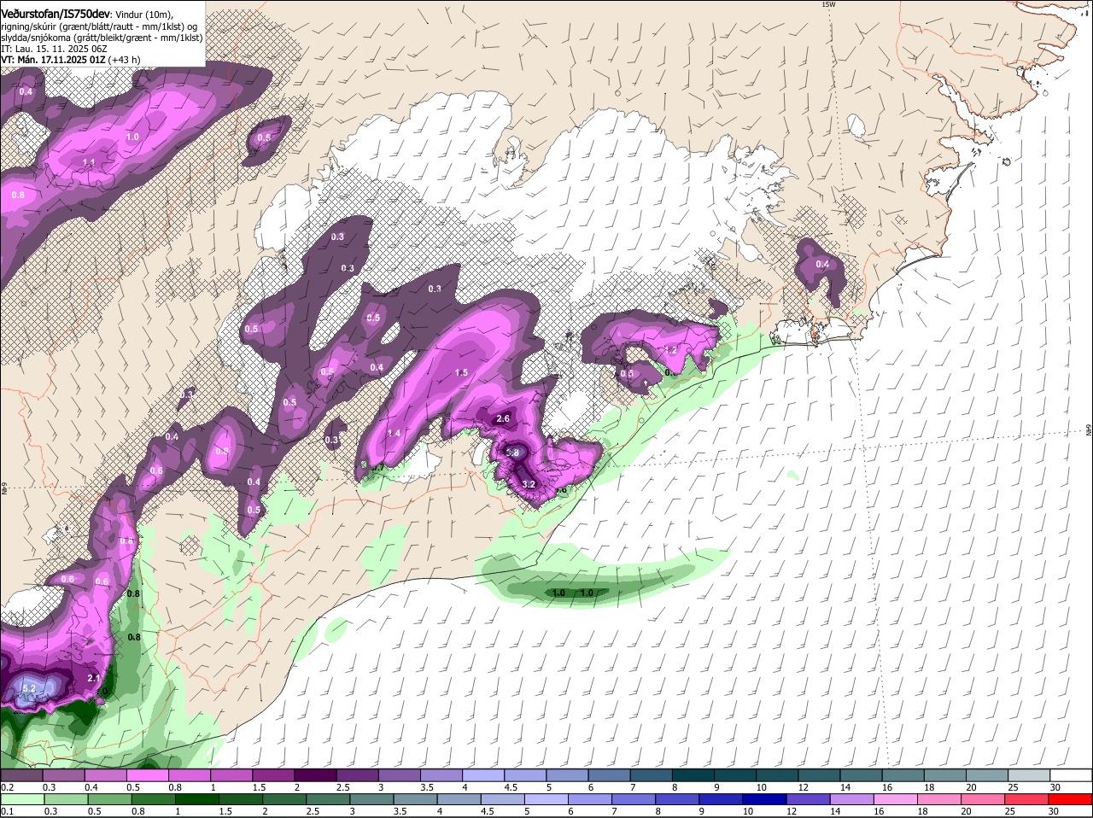Click the 0.1 label under the lower legend

(x=7, y=811)
